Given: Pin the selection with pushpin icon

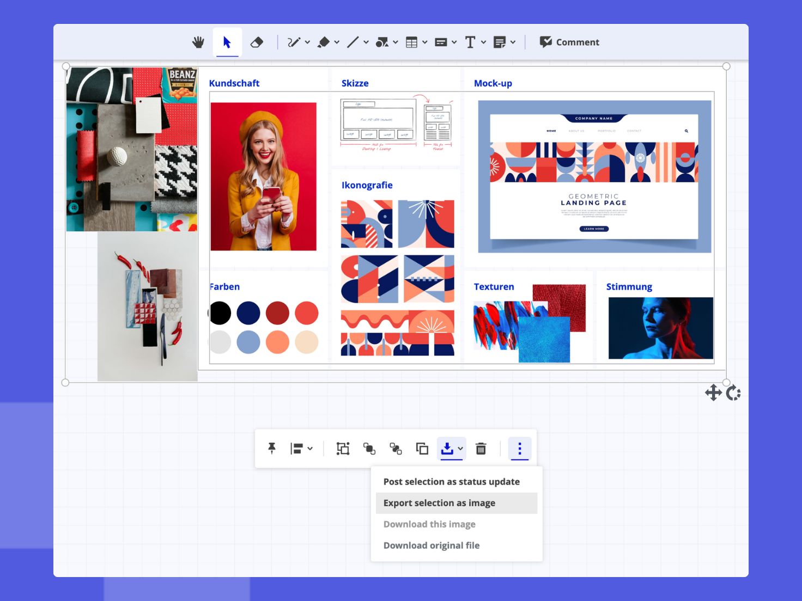Looking at the screenshot, I should [x=272, y=449].
